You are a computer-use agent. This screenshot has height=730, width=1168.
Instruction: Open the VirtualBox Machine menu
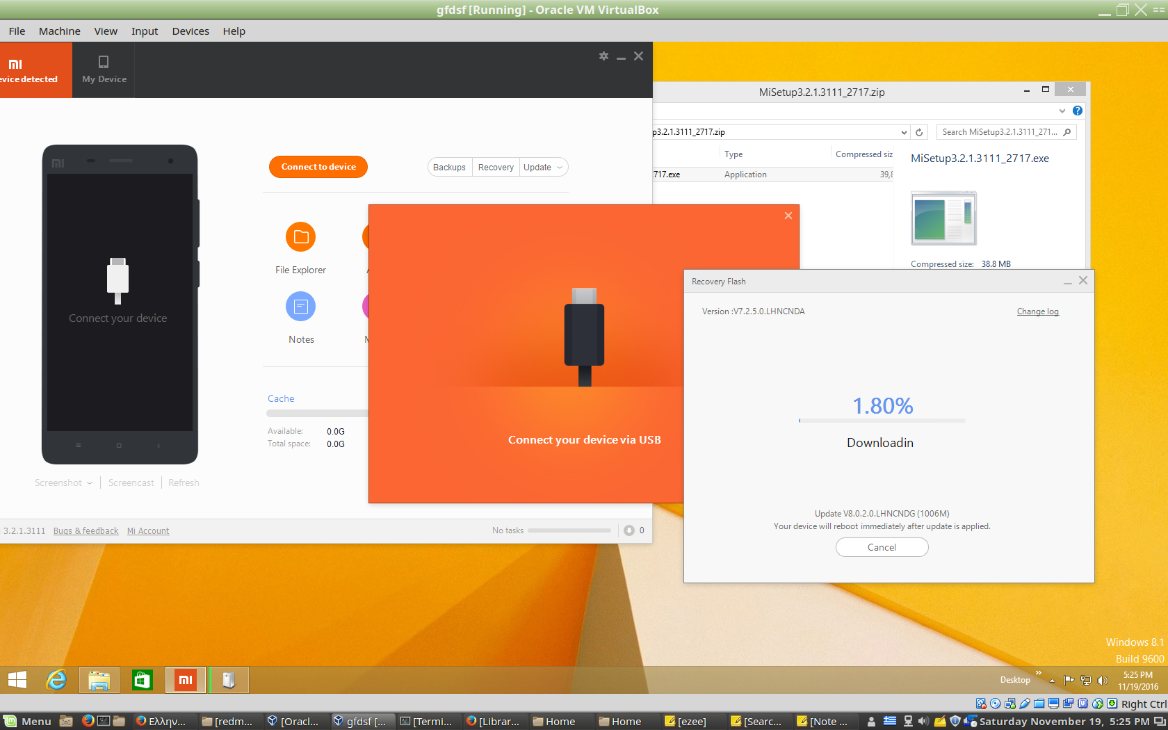60,31
